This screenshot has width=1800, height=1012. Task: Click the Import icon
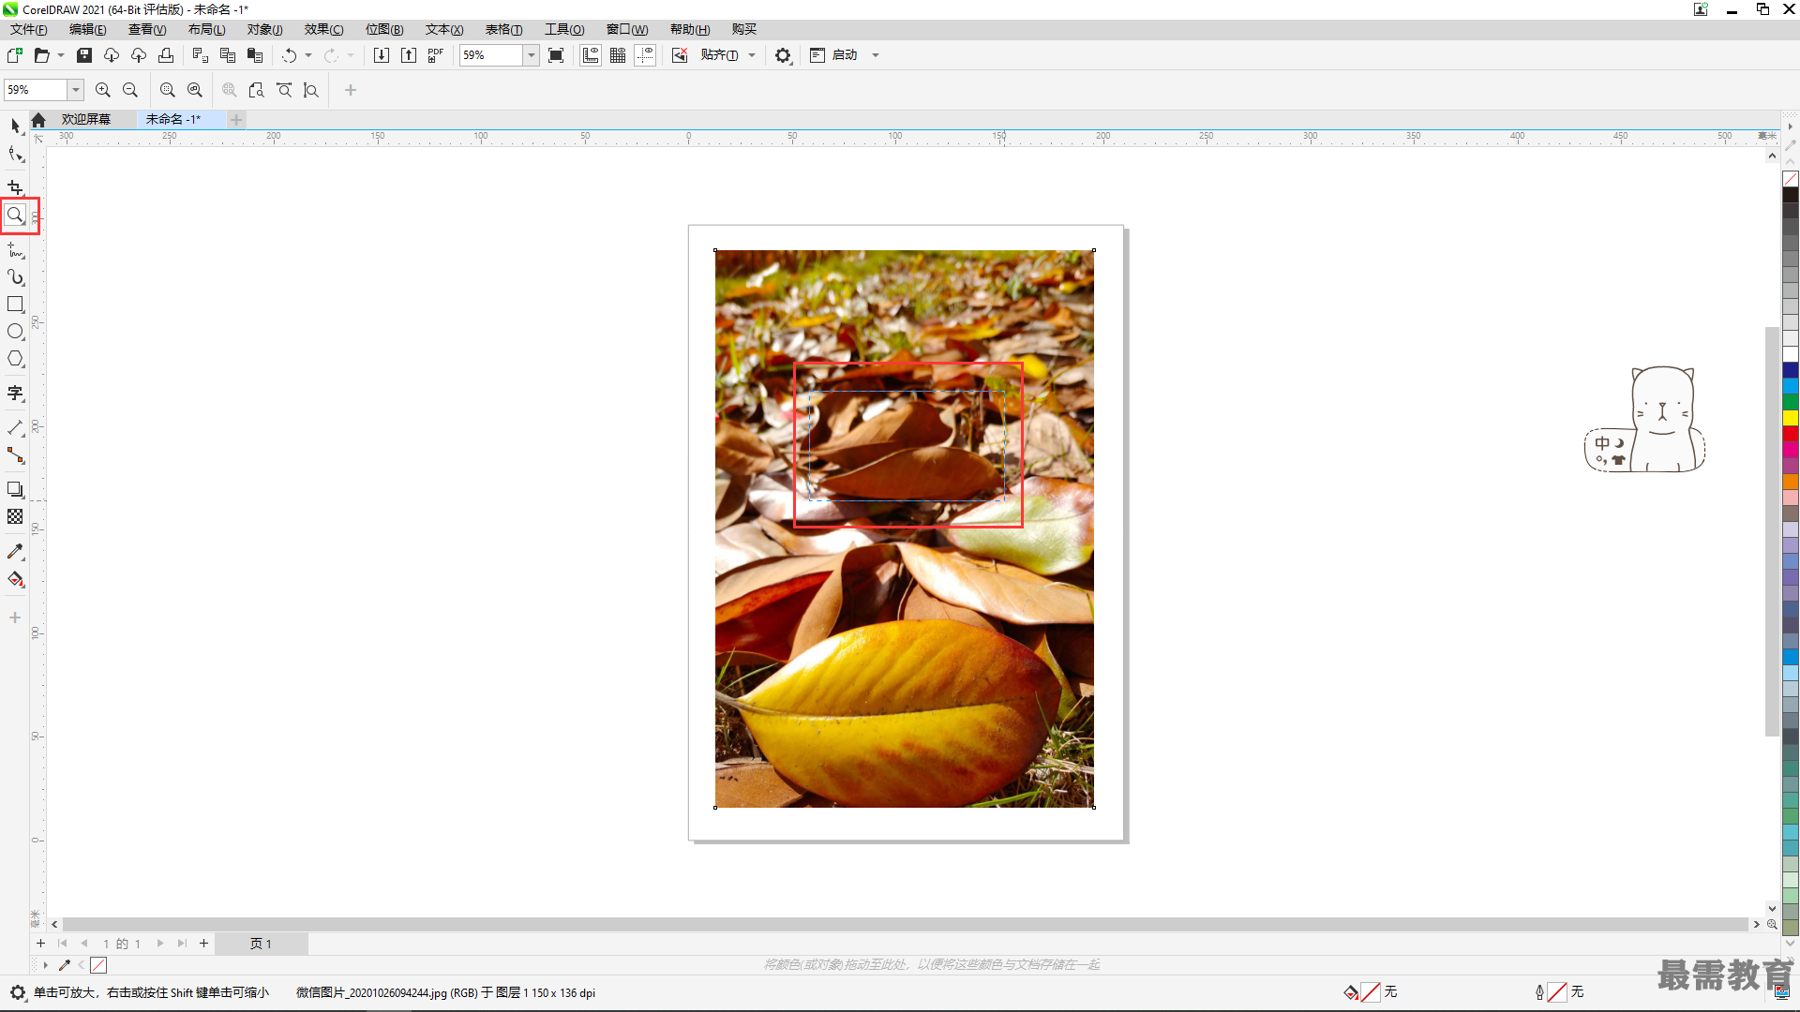382,55
